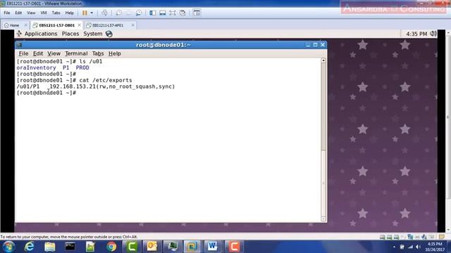Screen dimensions: 451x253
Task: Open the Terminal menu in terminal window
Action: 76,53
